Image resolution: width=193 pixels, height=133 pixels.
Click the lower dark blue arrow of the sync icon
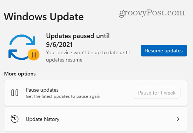tap(18, 55)
